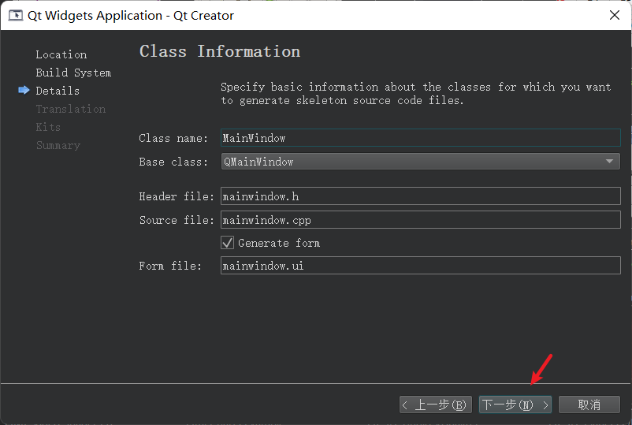Screen dimensions: 632x425
Task: Close the Qt Widgets Application dialog
Action: coord(614,15)
